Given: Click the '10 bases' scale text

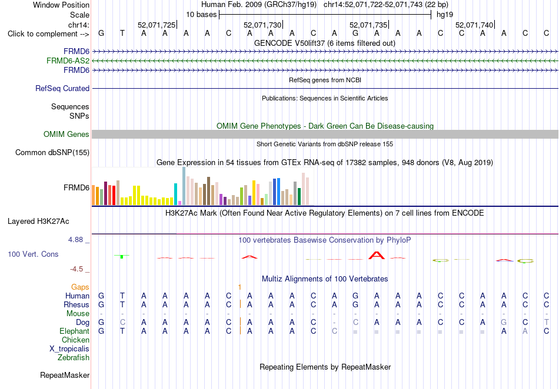Looking at the screenshot, I should coord(201,15).
